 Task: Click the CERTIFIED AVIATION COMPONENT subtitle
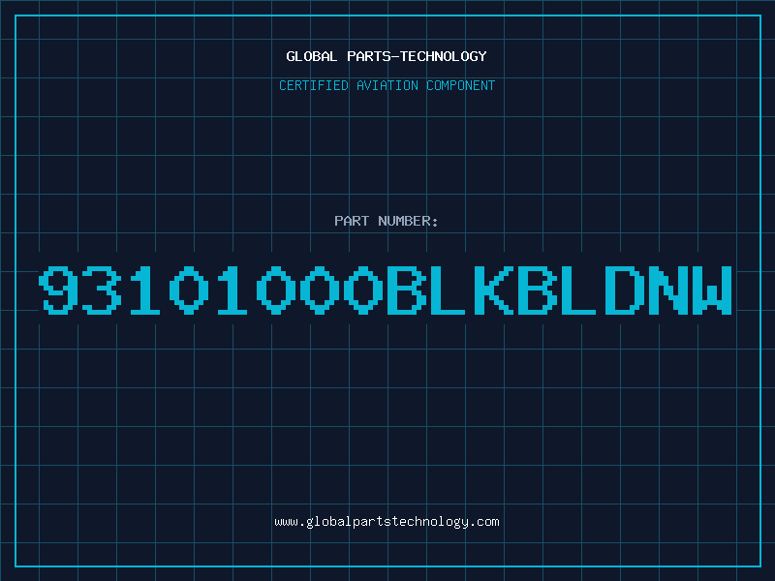(387, 85)
